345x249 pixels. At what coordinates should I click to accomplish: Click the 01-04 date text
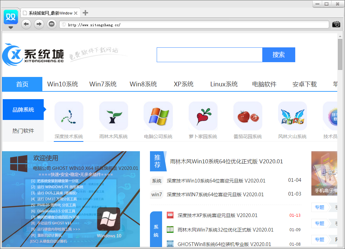point(295,180)
